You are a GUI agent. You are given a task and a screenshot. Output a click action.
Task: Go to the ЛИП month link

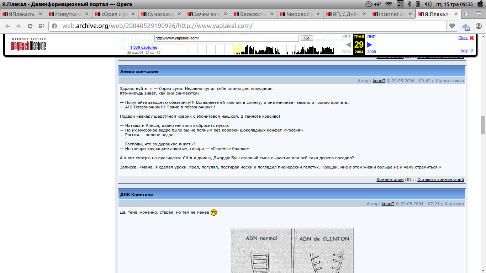click(x=371, y=37)
